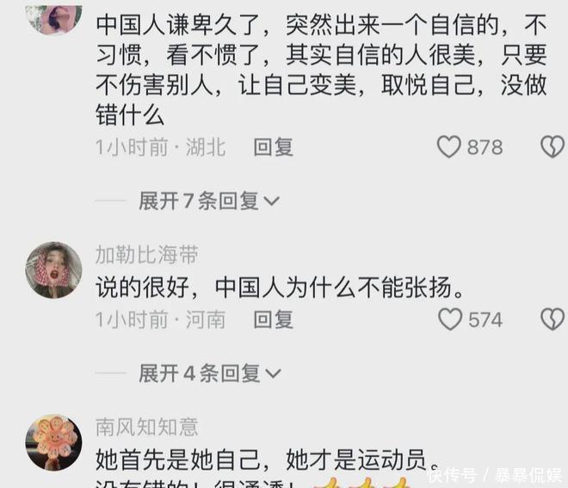This screenshot has height=488, width=568.
Task: Select comment starting with 中国人谦卑久了
Action: 321,71
